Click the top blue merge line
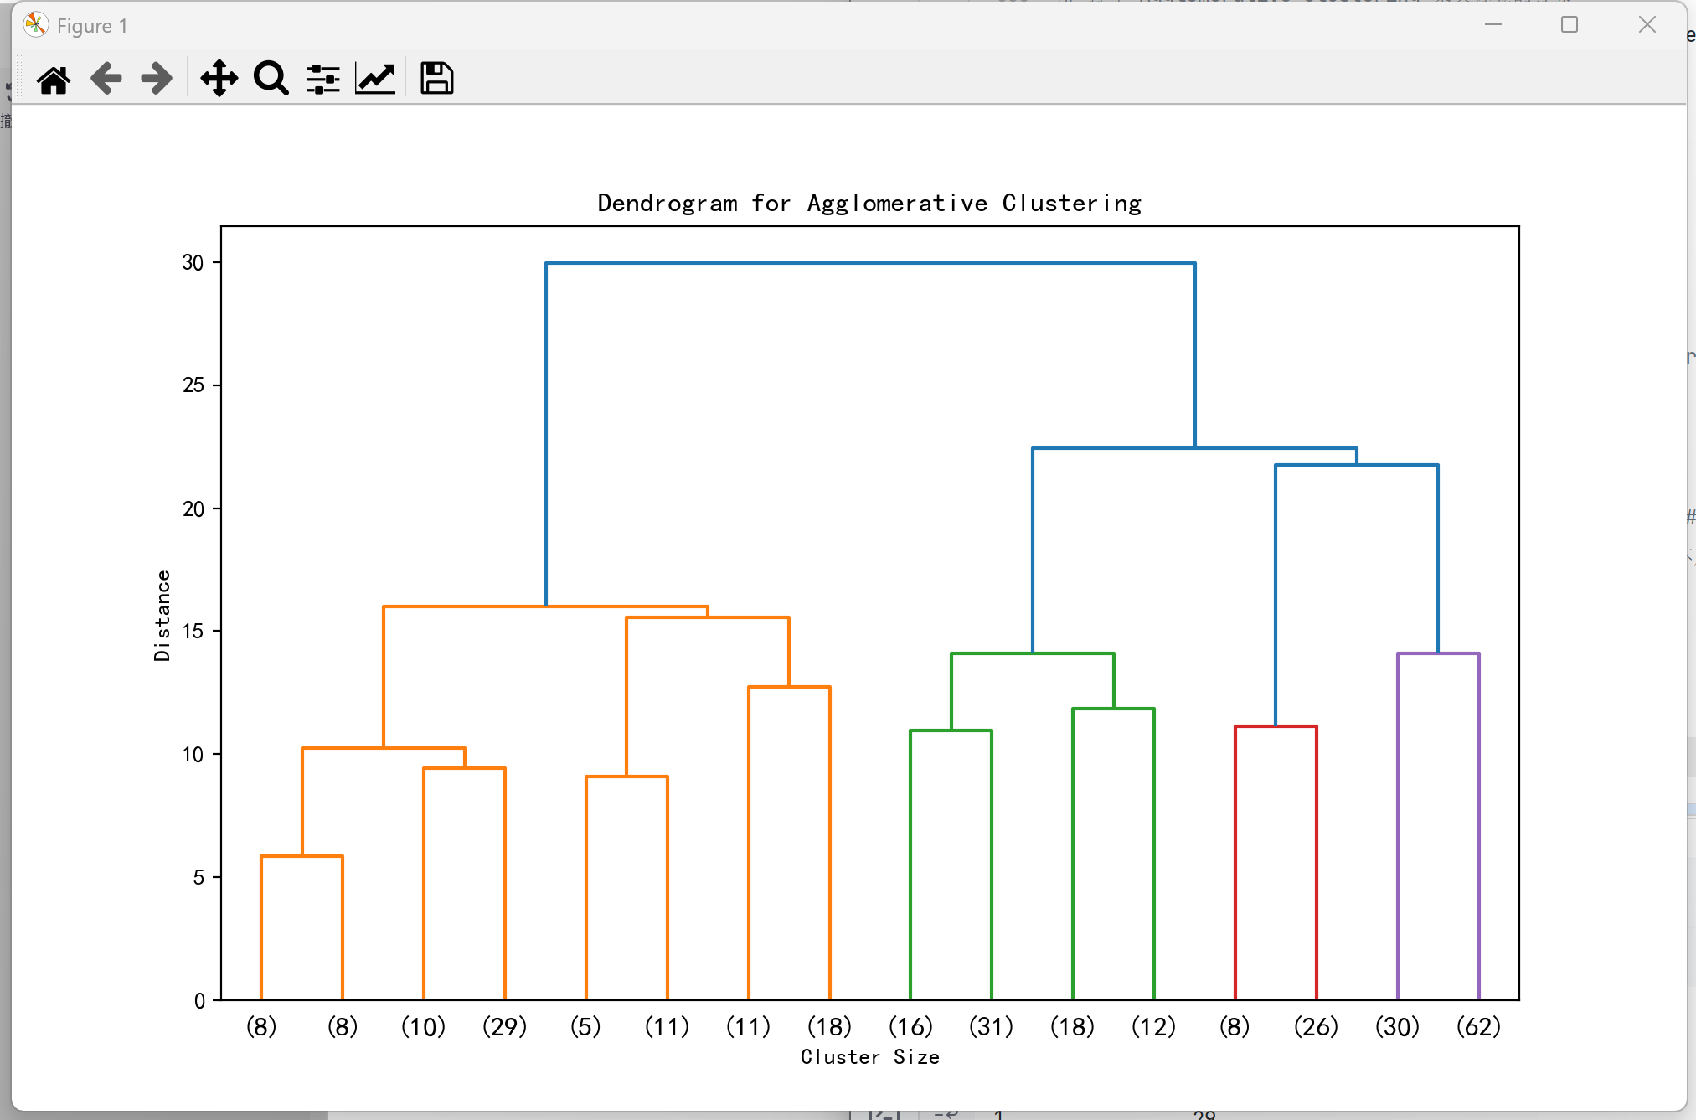Viewport: 1696px width, 1120px height. click(869, 263)
